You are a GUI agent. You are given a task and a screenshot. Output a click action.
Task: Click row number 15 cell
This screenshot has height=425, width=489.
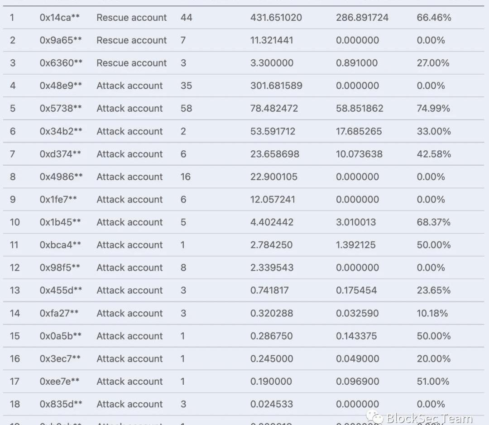(x=14, y=336)
